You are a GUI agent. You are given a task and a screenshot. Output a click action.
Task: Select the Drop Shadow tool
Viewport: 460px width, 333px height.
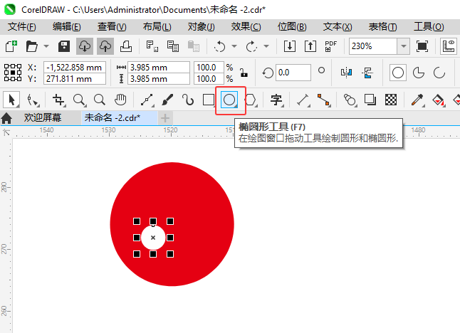point(370,100)
